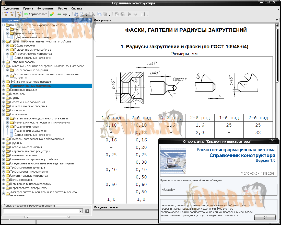Screen dimensions: 281x225
Task: Click the green-yellow diagonal arrow icon
Action: pos(52,14)
